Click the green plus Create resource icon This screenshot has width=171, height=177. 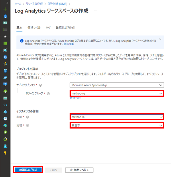coord(5,9)
